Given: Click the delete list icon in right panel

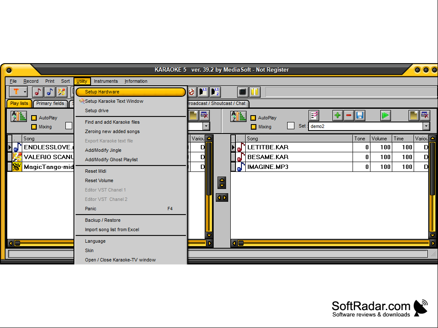Looking at the screenshot, I should 425,116.
